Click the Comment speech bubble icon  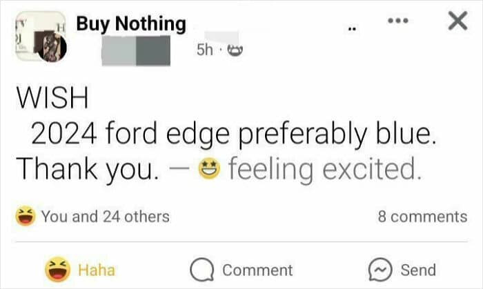click(x=202, y=270)
